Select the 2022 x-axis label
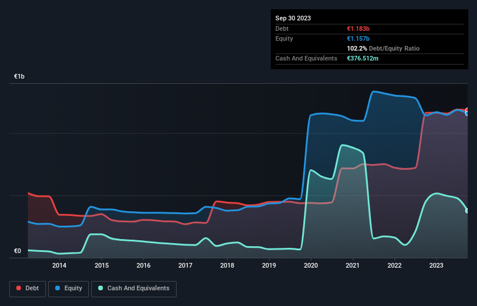477x306 pixels. pyautogui.click(x=394, y=265)
